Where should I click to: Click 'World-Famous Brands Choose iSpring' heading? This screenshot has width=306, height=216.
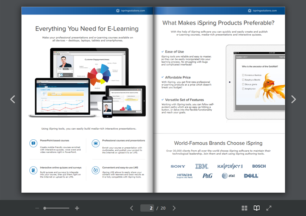pos(218,143)
